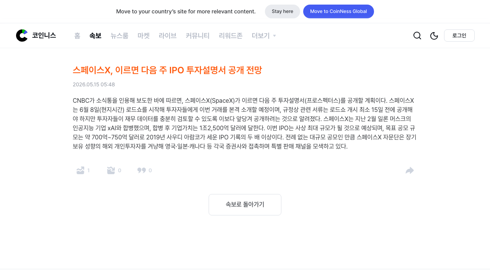490x275 pixels.
Task: Select the 속보 menu item
Action: tap(95, 36)
